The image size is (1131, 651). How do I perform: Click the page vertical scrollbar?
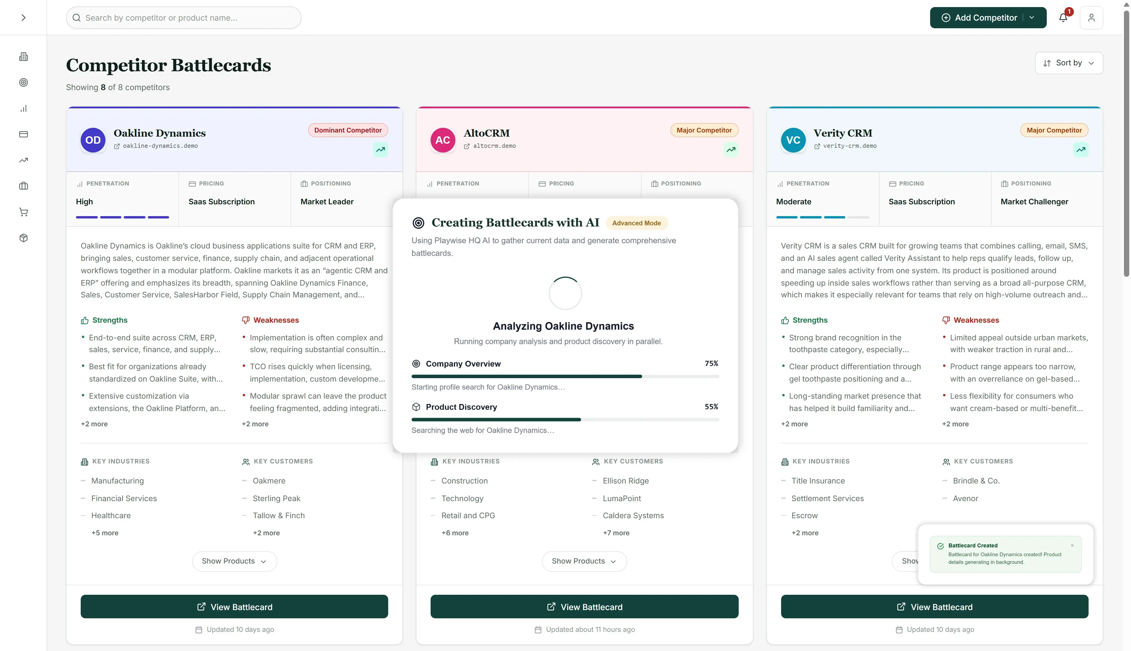click(x=1126, y=143)
